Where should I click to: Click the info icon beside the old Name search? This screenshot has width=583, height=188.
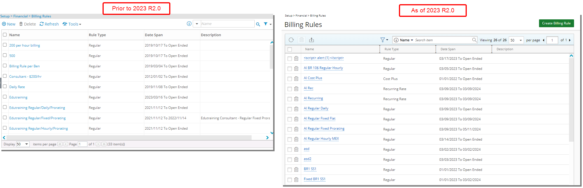[x=189, y=24]
